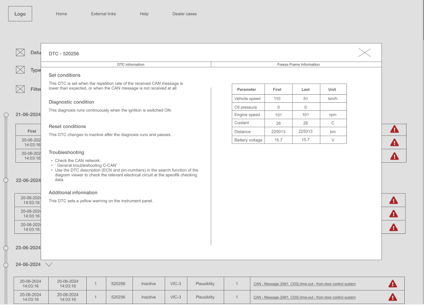Open the Dealer cases menu item

coord(184,14)
